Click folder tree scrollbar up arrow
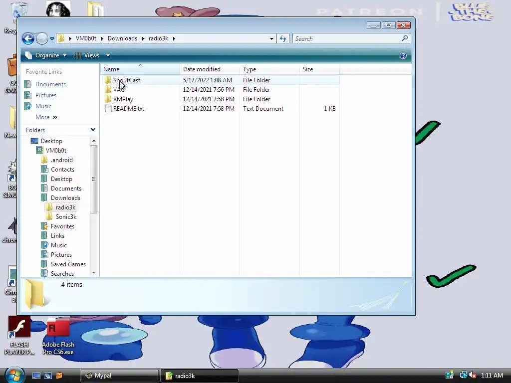 (x=94, y=141)
